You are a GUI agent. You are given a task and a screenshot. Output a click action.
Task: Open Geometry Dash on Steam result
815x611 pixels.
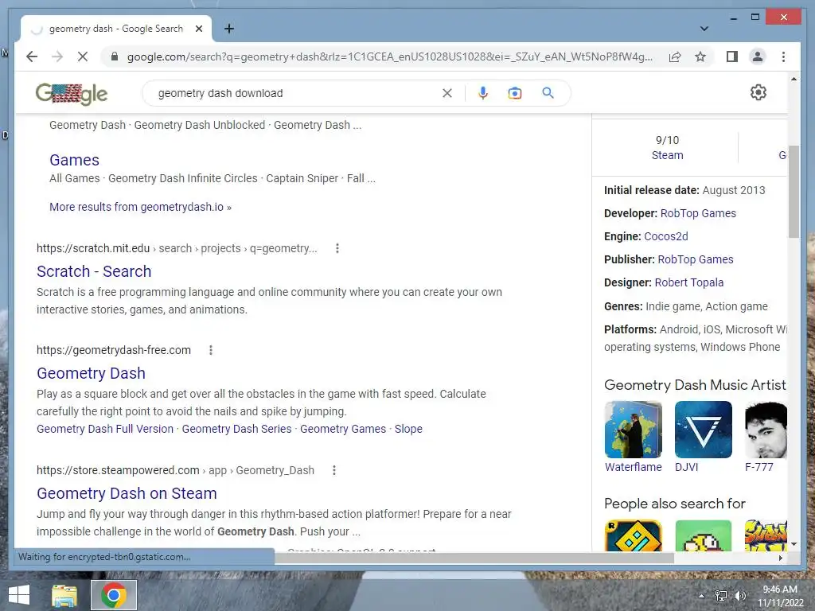pos(127,493)
